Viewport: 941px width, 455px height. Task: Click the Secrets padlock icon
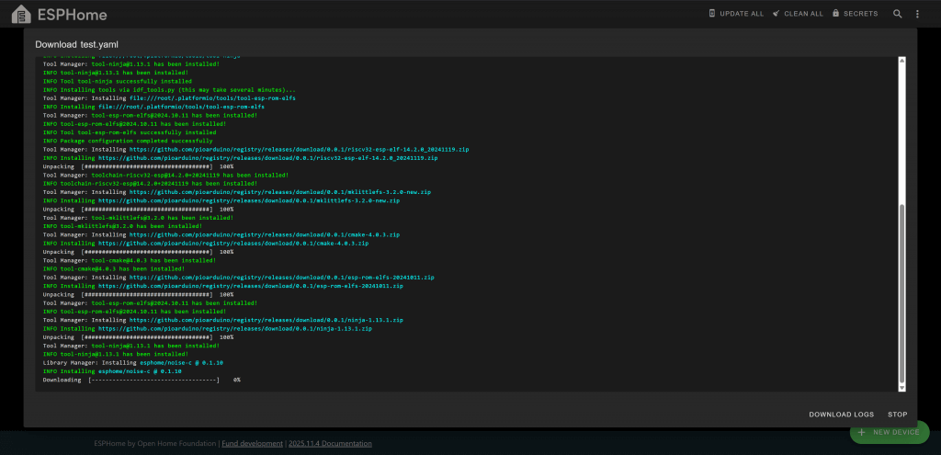point(835,14)
